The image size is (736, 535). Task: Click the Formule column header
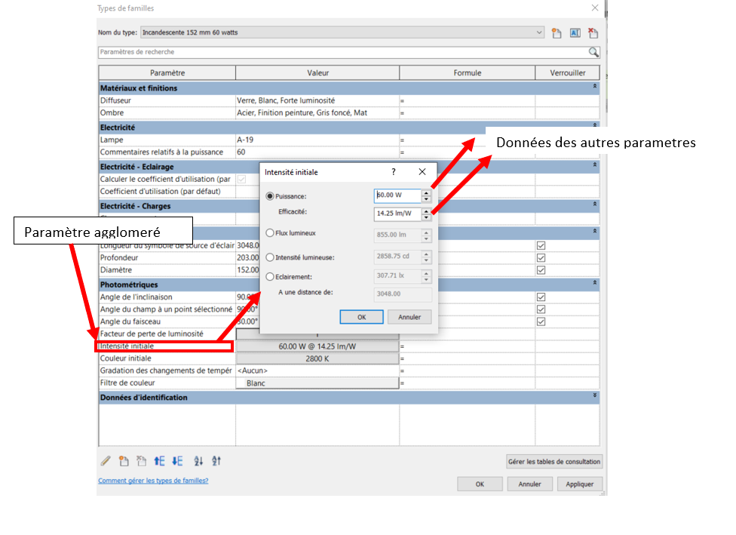(x=467, y=73)
